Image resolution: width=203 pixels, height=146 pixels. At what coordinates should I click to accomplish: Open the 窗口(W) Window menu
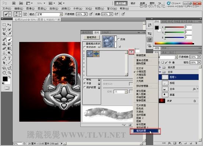(x=112, y=8)
